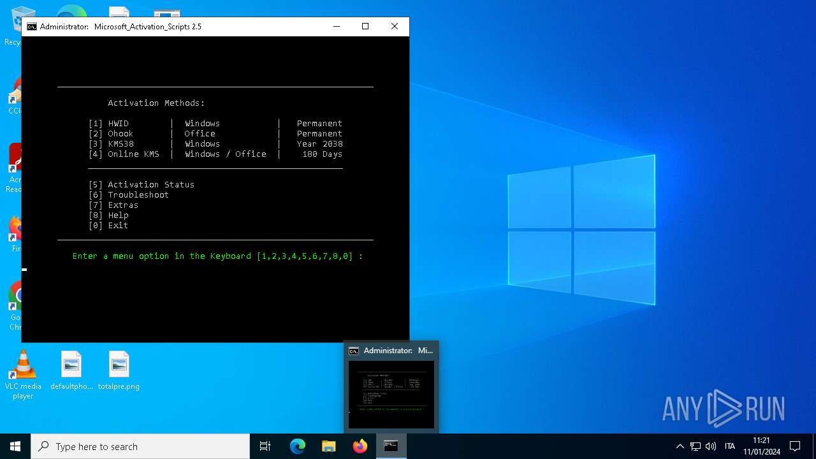The height and width of the screenshot is (459, 816).
Task: Launch Microsoft Edge from the taskbar
Action: [x=298, y=446]
